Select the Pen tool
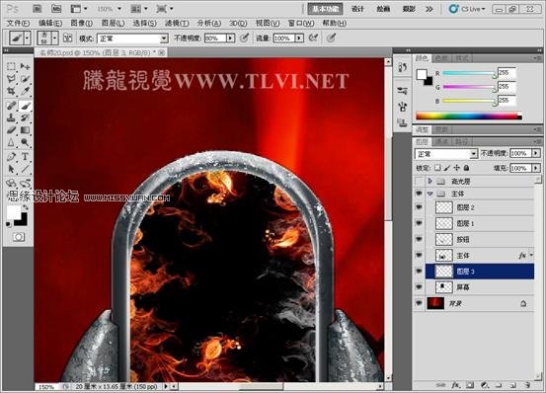 [11, 157]
